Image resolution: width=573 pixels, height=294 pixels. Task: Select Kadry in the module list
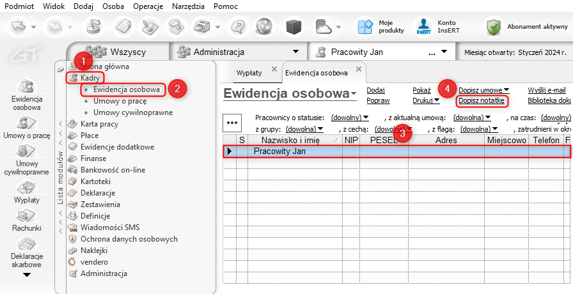90,78
